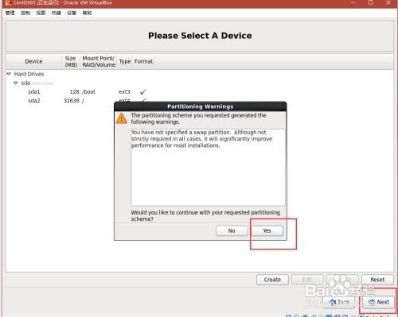Click Yes in the Partitioning Warnings dialog
The height and width of the screenshot is (317, 398).
267,230
